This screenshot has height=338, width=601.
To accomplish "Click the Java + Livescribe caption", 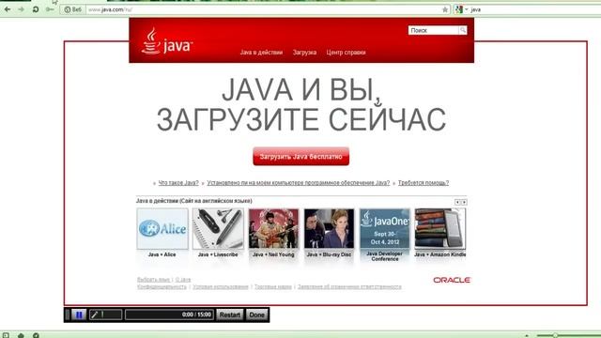I will tap(218, 254).
